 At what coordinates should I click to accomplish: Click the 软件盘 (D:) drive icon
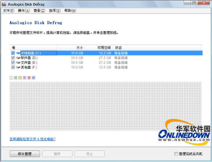coord(18,58)
